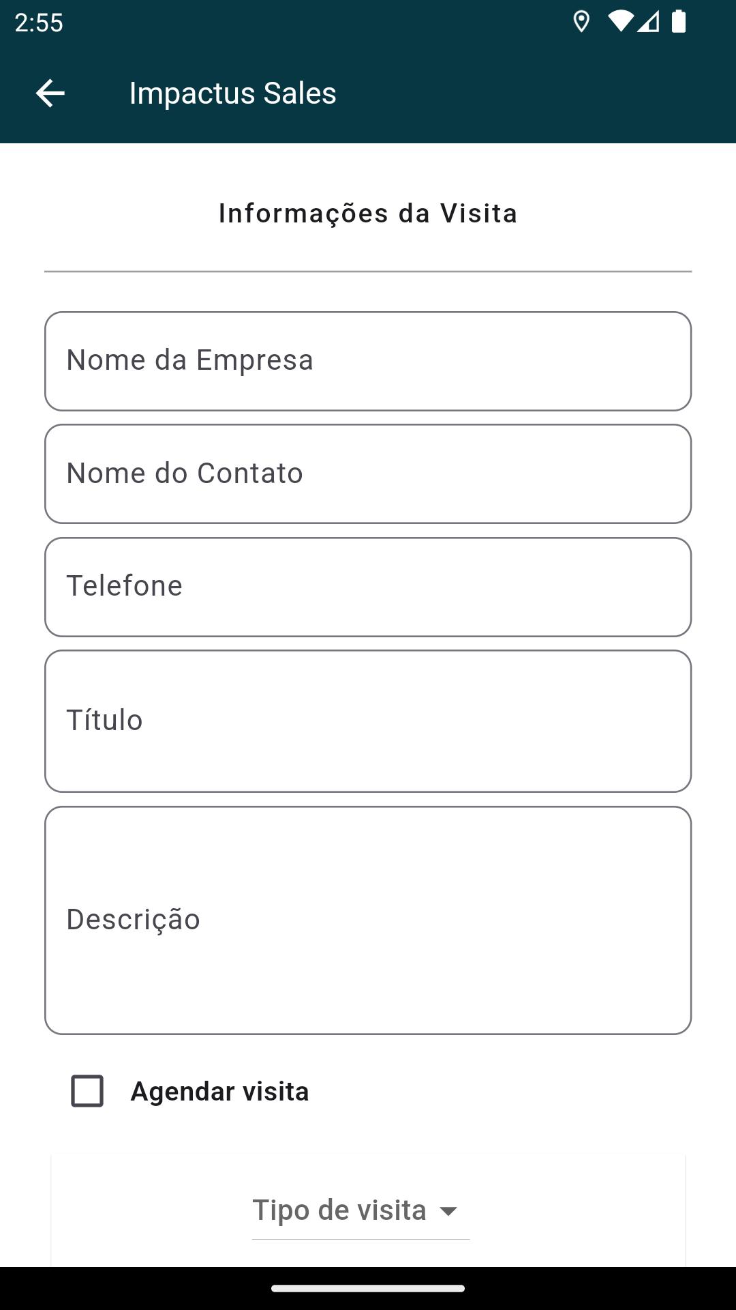The height and width of the screenshot is (1310, 736).
Task: Select the Agendar visita label text
Action: (219, 1091)
